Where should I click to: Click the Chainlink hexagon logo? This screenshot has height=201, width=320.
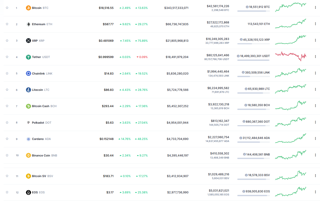[x=28, y=74]
